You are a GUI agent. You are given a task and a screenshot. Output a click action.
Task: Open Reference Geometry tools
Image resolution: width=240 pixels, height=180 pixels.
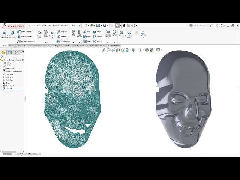(x=108, y=34)
